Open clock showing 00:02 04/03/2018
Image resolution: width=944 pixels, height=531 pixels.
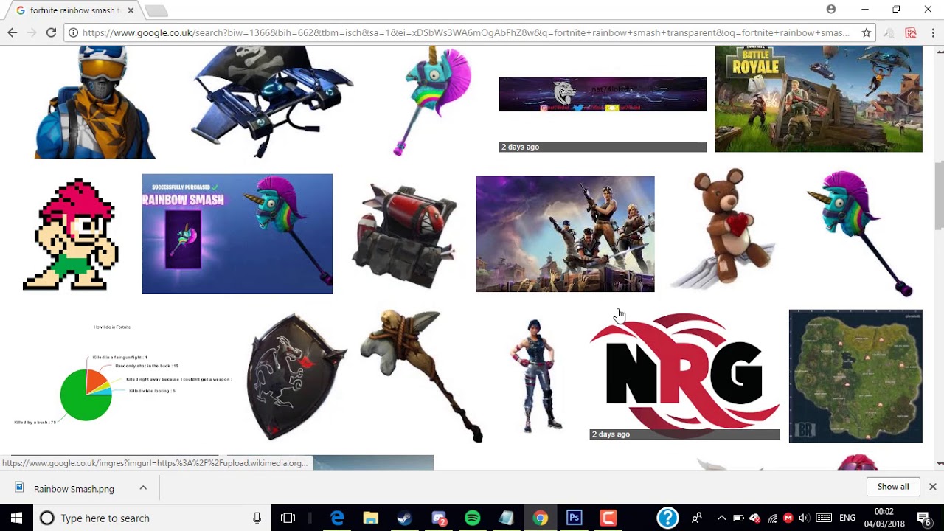coord(884,518)
